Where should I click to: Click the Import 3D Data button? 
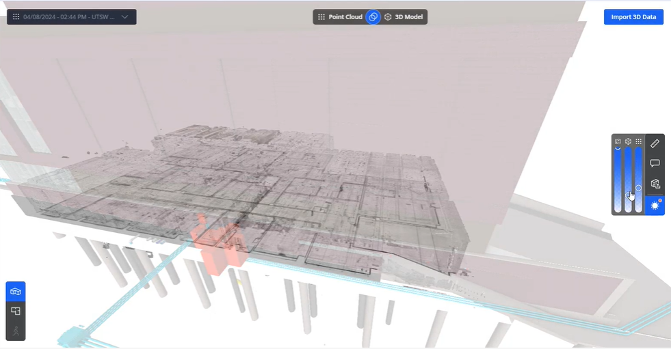[633, 17]
